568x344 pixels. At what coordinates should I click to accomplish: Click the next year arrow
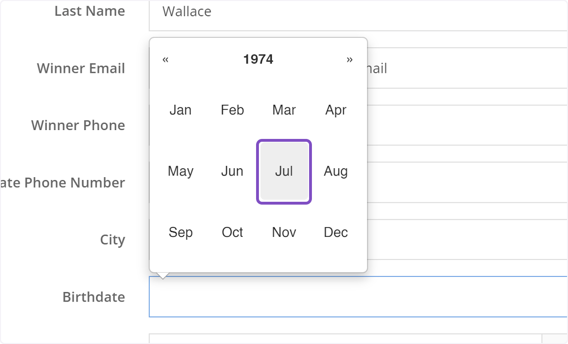(350, 60)
